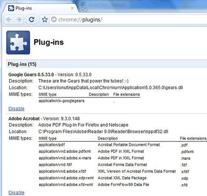Click the nppdf32.dll location path

(103, 131)
